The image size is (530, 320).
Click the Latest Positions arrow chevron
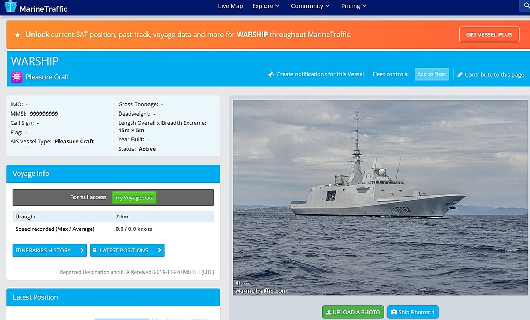pos(159,250)
